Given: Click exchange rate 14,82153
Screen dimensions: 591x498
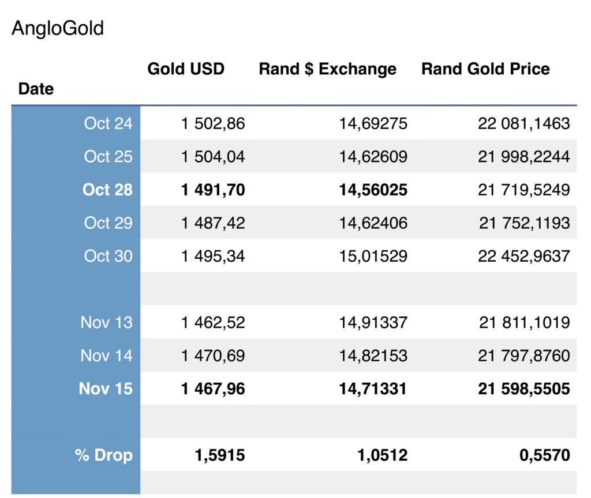Looking at the screenshot, I should (373, 356).
